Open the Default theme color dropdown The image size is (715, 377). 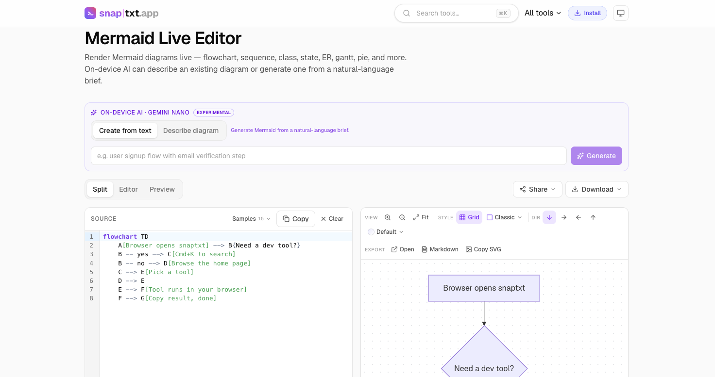[386, 232]
